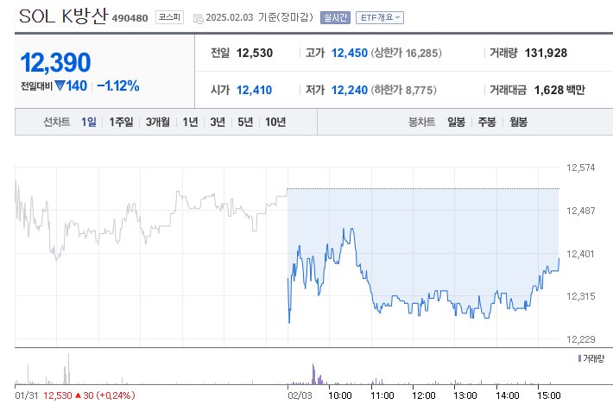
Task: Click the 02/03 date axis label
Action: coord(300,395)
